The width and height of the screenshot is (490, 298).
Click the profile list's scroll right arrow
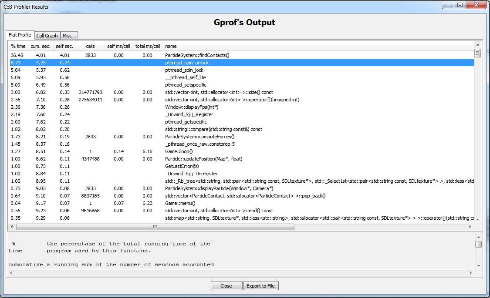470,227
